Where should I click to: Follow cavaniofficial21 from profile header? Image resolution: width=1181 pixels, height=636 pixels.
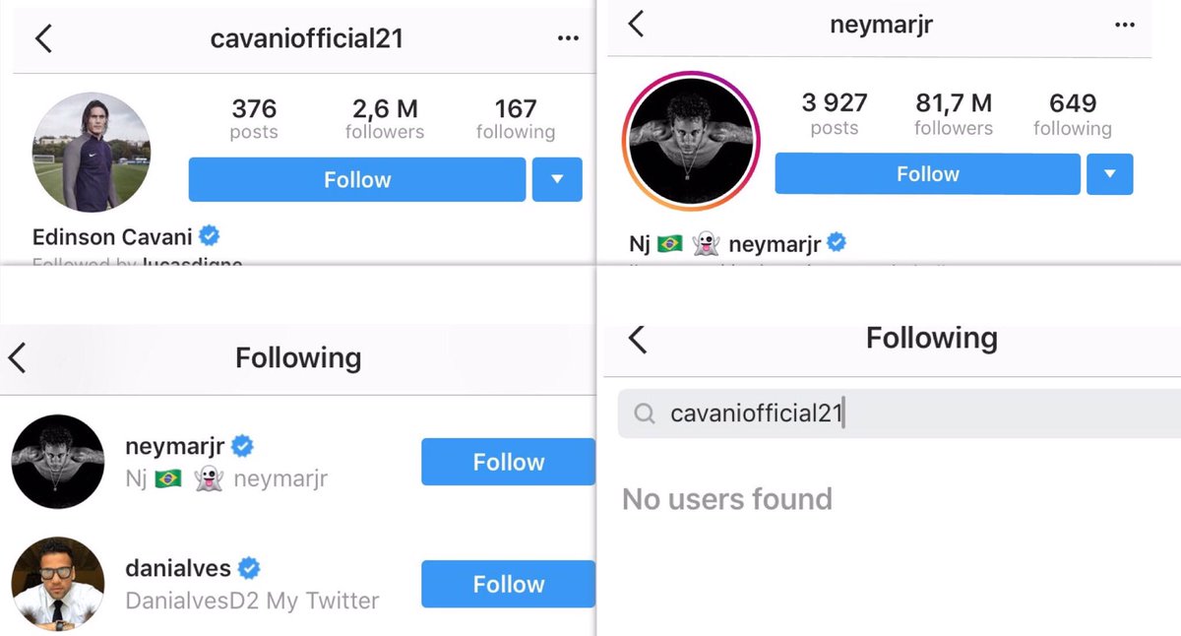click(x=357, y=180)
